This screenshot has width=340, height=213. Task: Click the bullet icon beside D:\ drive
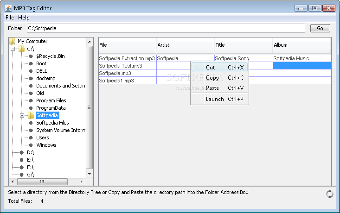coord(21,153)
